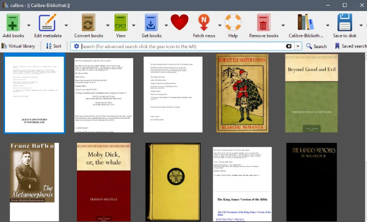Expand the Edit metadata dropdown arrow
The image size is (367, 222).
click(x=66, y=25)
